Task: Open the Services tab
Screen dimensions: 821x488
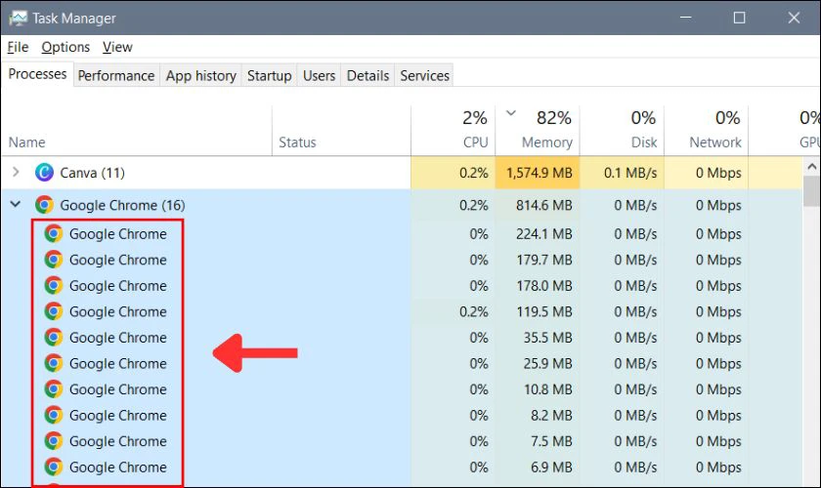Action: coord(424,76)
